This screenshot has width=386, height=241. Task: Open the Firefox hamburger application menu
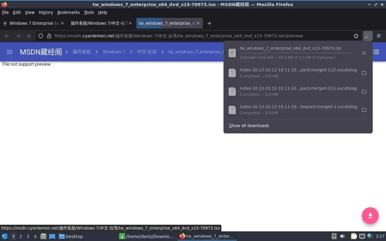coord(379,36)
